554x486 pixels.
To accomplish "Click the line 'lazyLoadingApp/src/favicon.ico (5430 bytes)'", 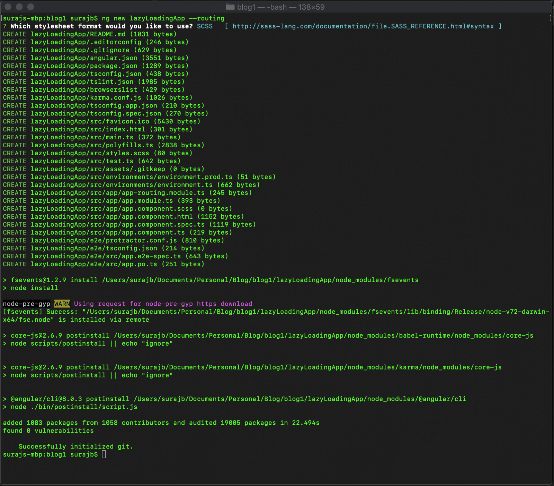I will (116, 122).
